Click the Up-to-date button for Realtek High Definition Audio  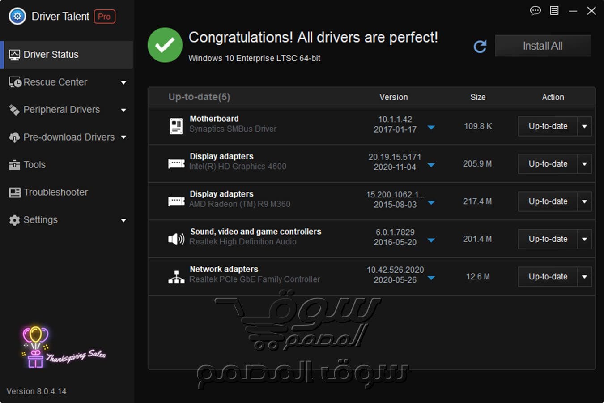(548, 239)
